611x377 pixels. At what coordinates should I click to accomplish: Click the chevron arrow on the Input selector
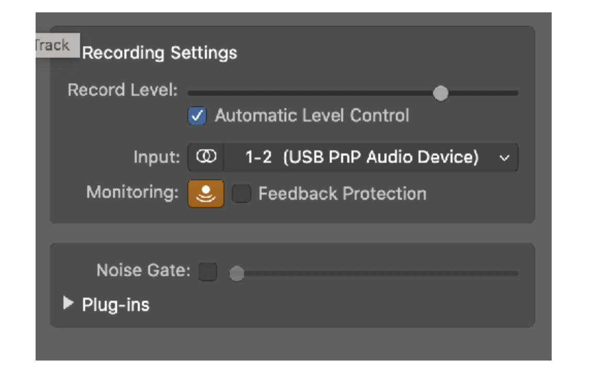(x=505, y=158)
